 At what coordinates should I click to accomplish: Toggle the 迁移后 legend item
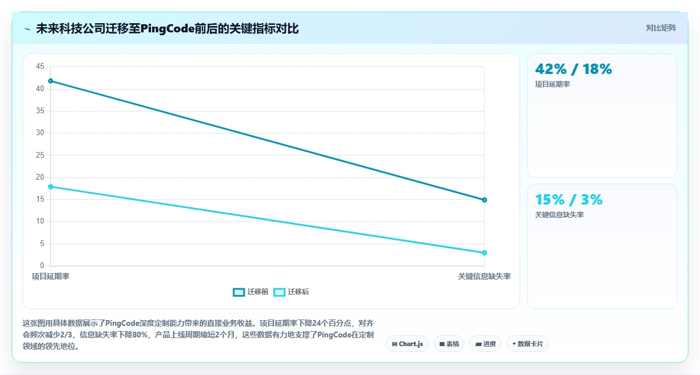pyautogui.click(x=291, y=292)
